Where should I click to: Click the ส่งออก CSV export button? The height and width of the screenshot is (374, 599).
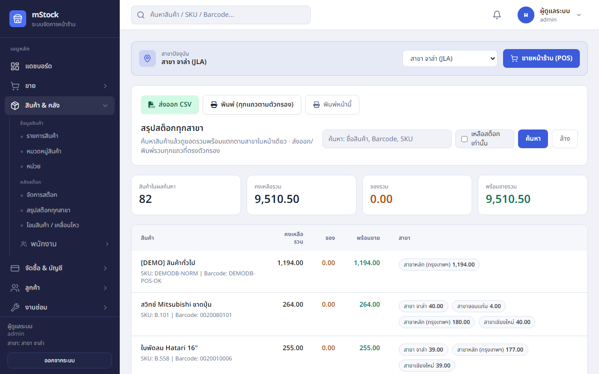pyautogui.click(x=170, y=105)
